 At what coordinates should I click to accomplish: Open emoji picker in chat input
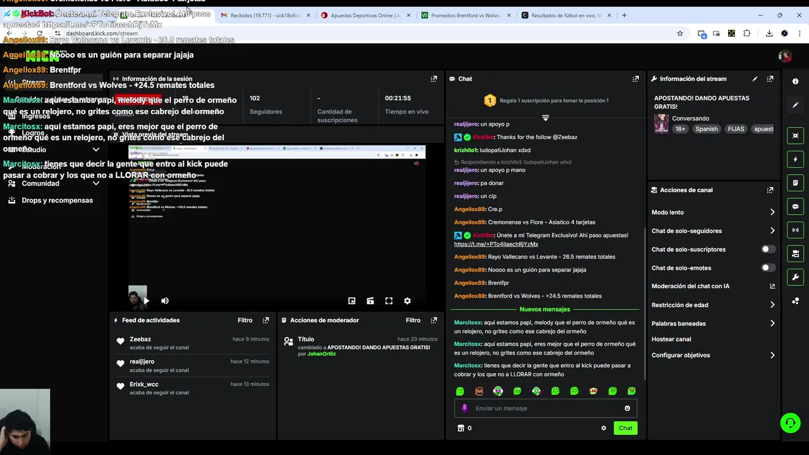(x=627, y=408)
